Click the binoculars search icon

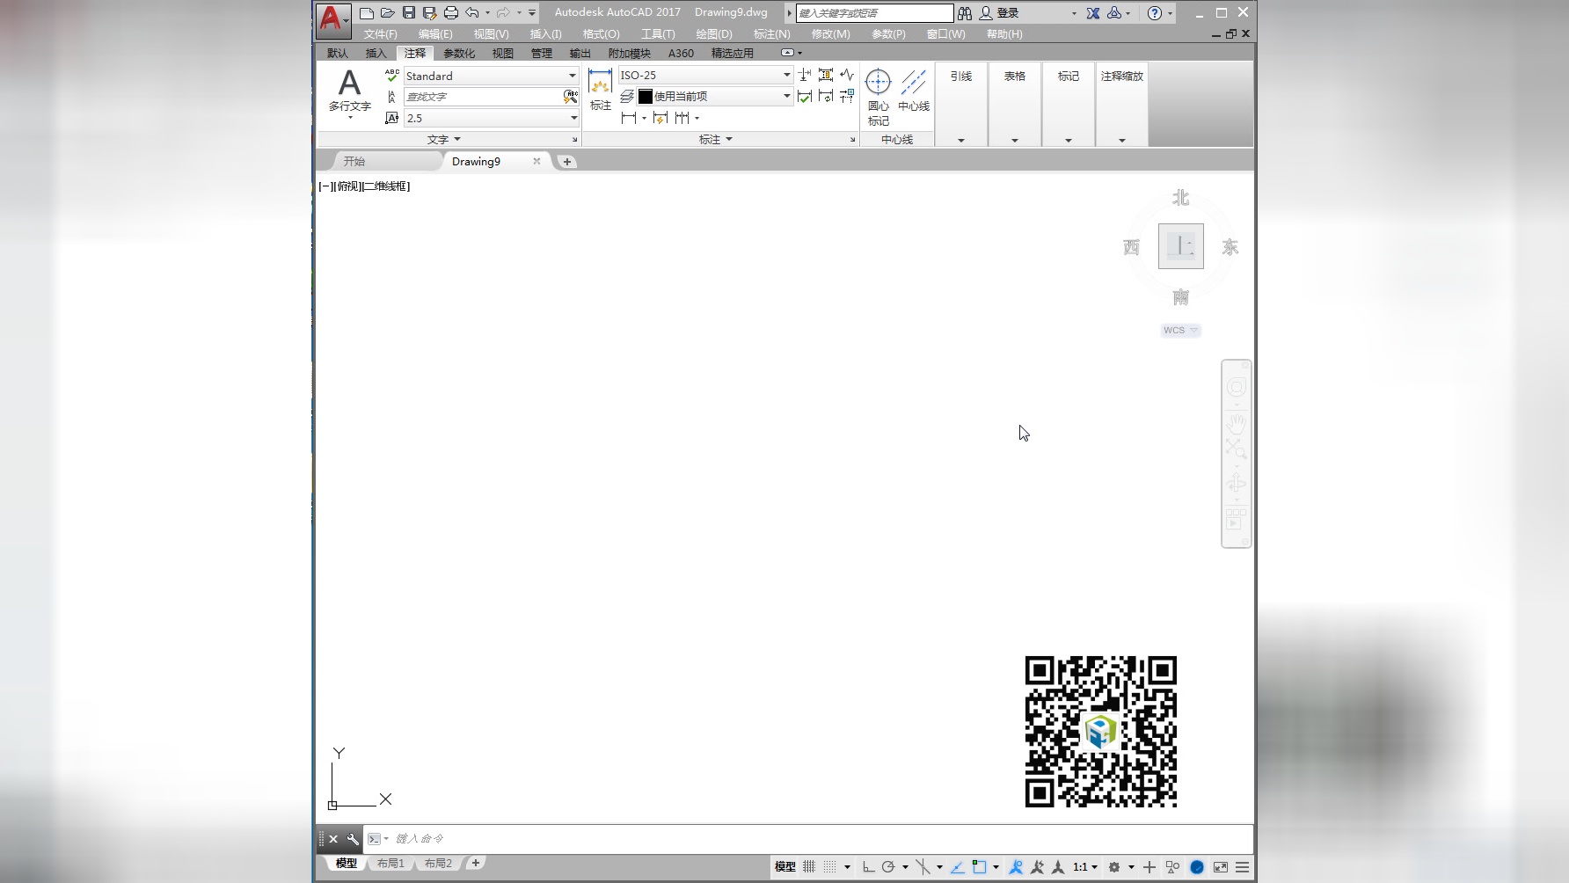pyautogui.click(x=965, y=13)
